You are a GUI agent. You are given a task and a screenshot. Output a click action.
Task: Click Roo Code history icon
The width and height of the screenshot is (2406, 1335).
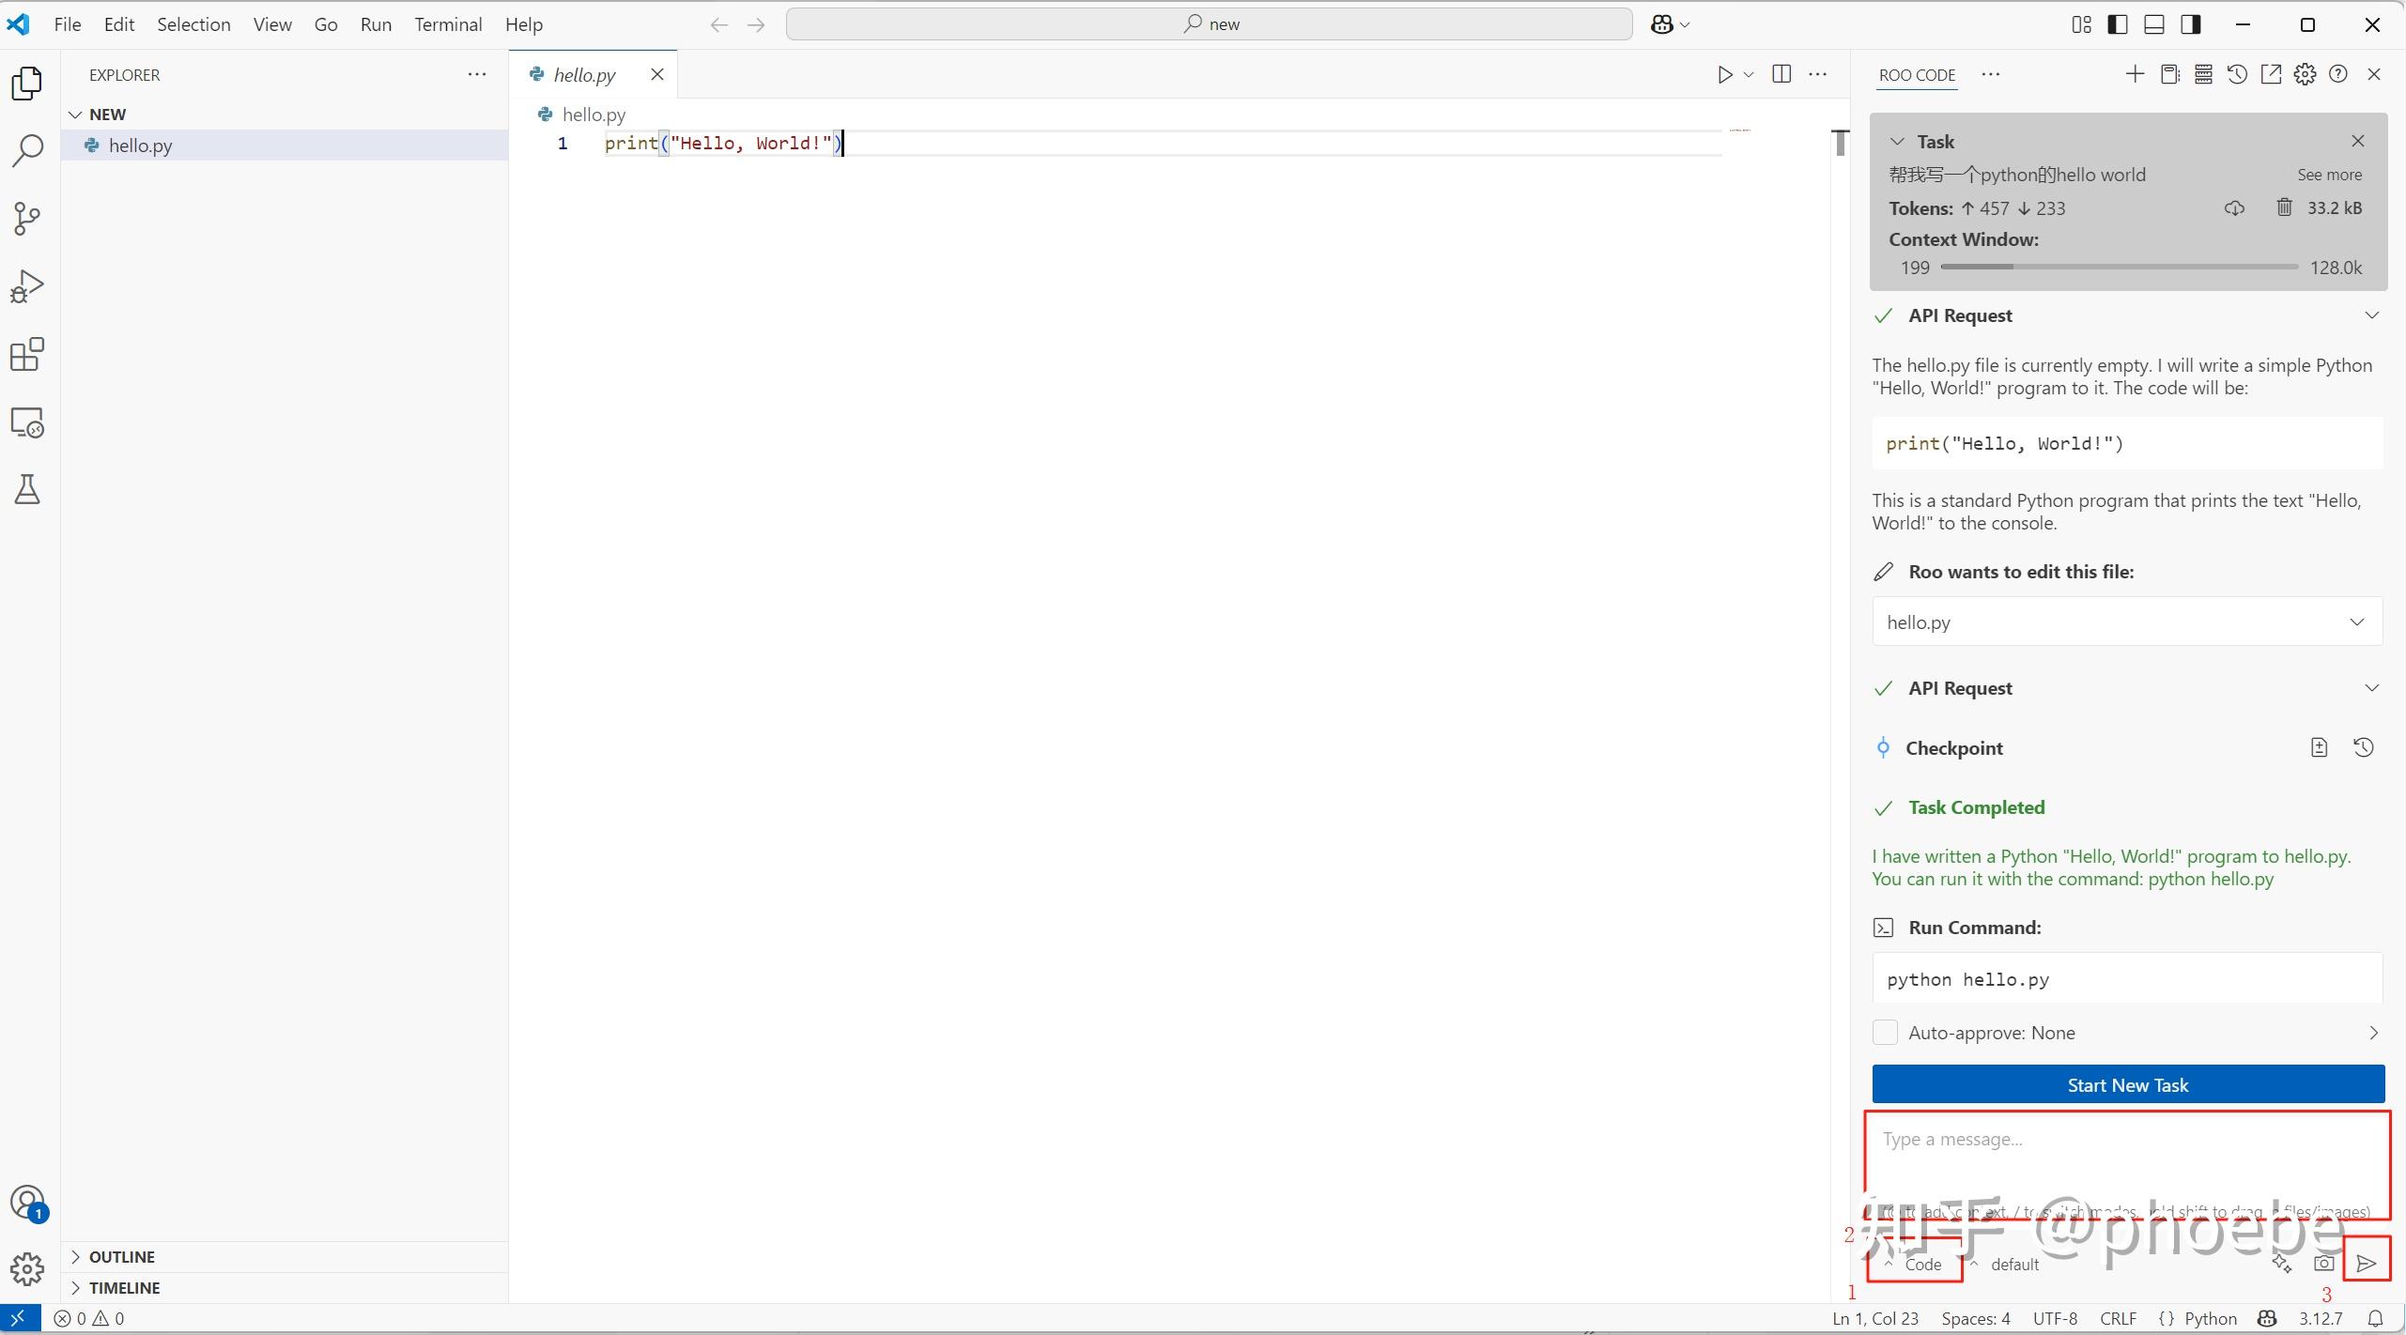(x=2237, y=74)
